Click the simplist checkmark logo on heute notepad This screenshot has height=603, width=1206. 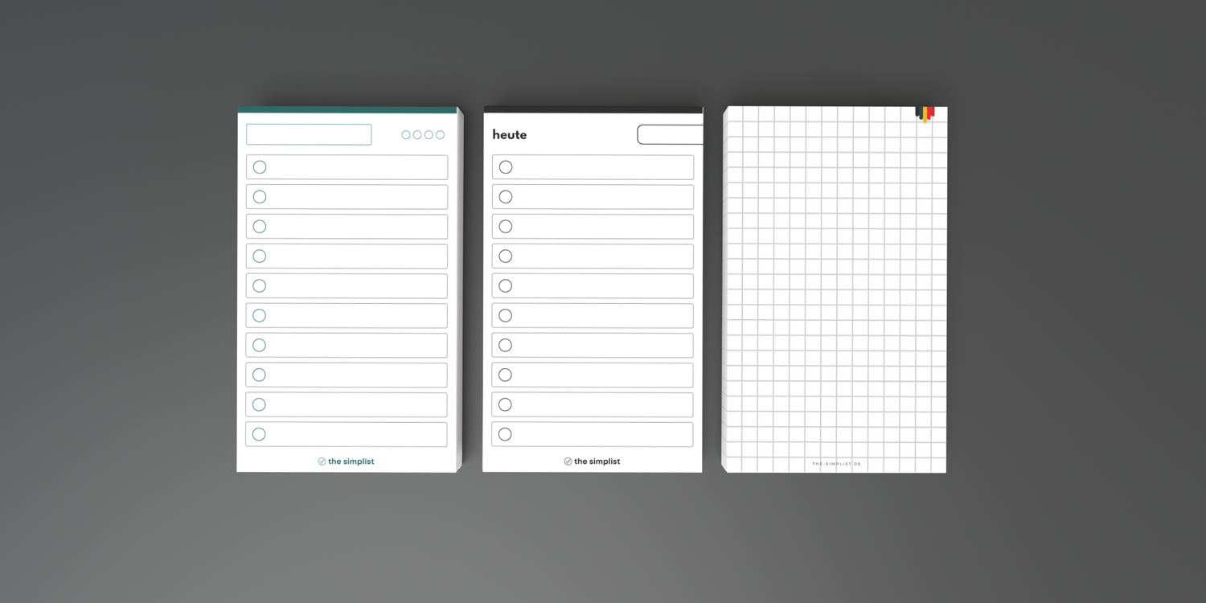click(x=568, y=461)
